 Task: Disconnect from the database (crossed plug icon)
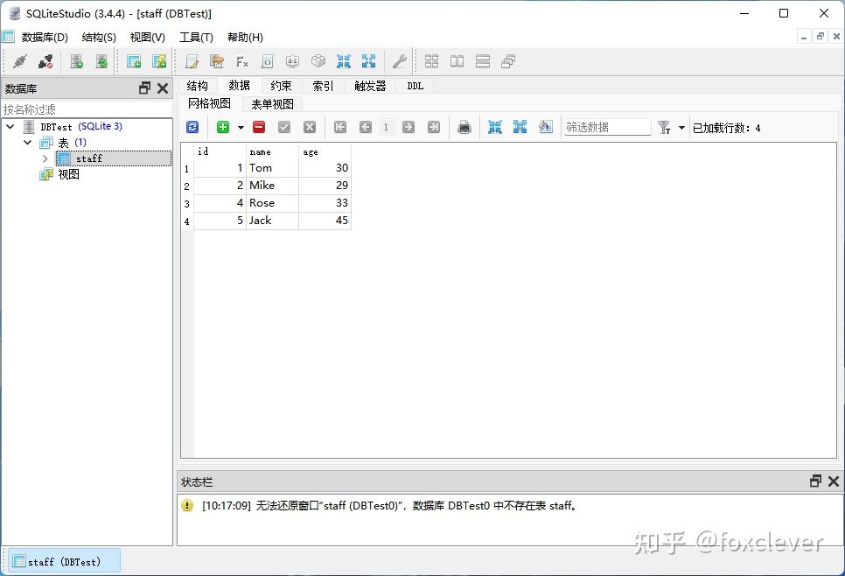(x=45, y=61)
